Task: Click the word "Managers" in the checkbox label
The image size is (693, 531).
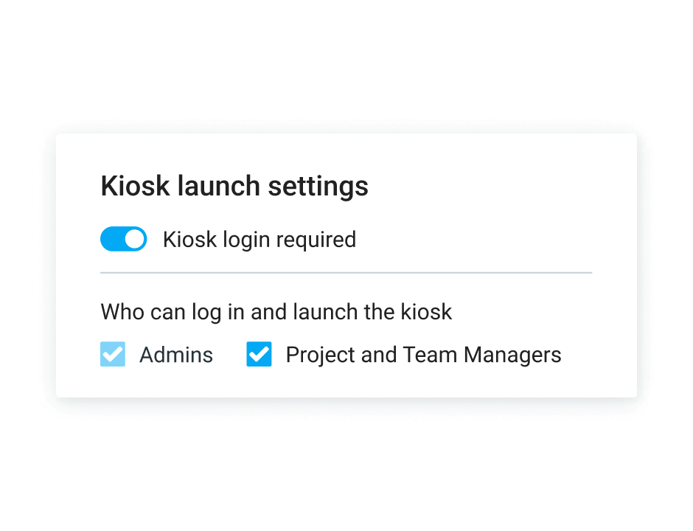Action: click(512, 355)
